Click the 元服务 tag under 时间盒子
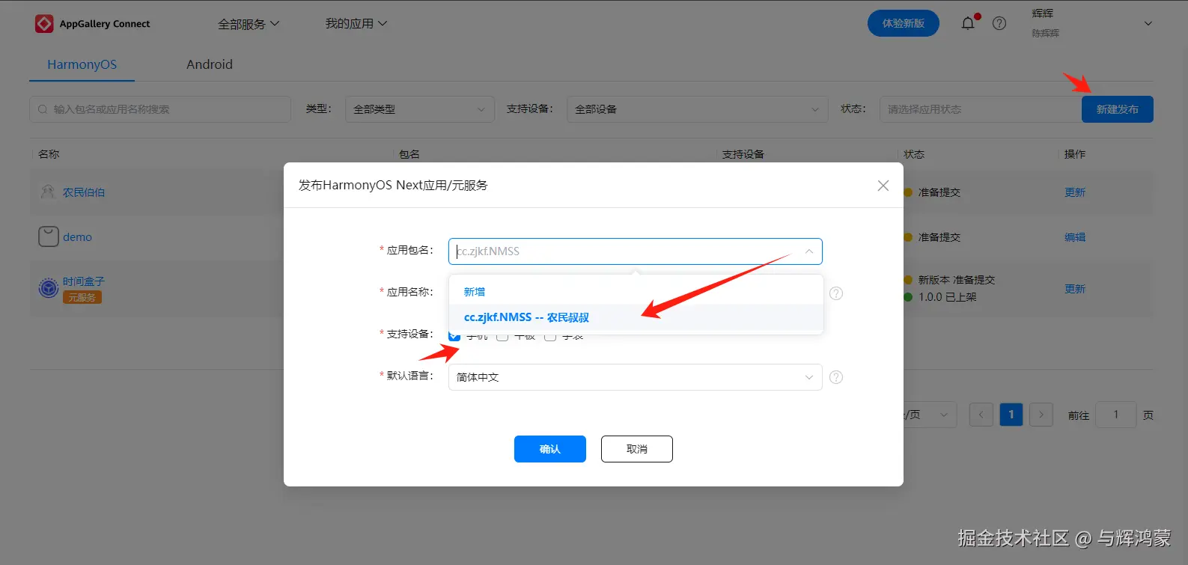This screenshot has width=1188, height=565. pyautogui.click(x=82, y=297)
